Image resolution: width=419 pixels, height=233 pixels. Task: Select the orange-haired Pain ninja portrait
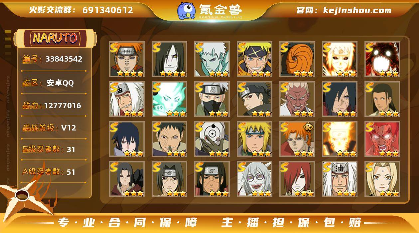coord(127,59)
